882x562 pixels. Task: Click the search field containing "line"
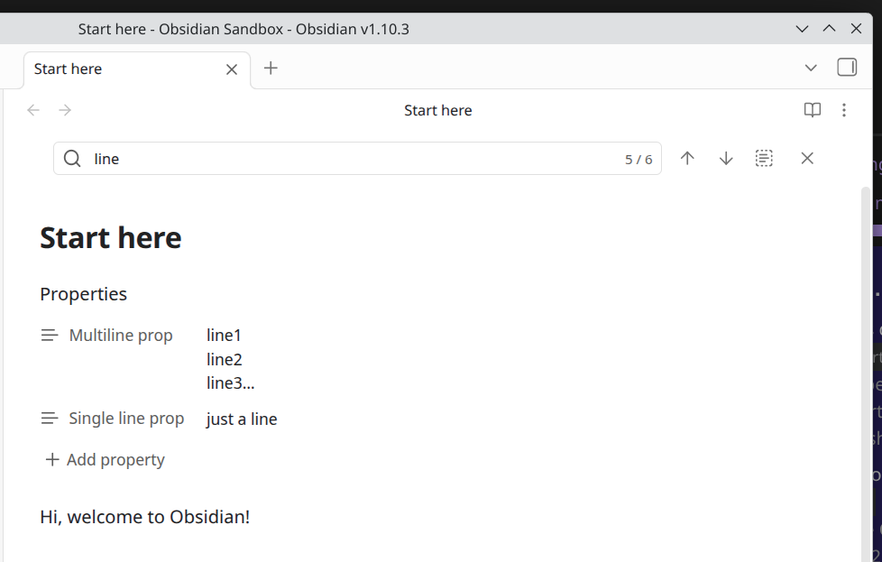352,159
